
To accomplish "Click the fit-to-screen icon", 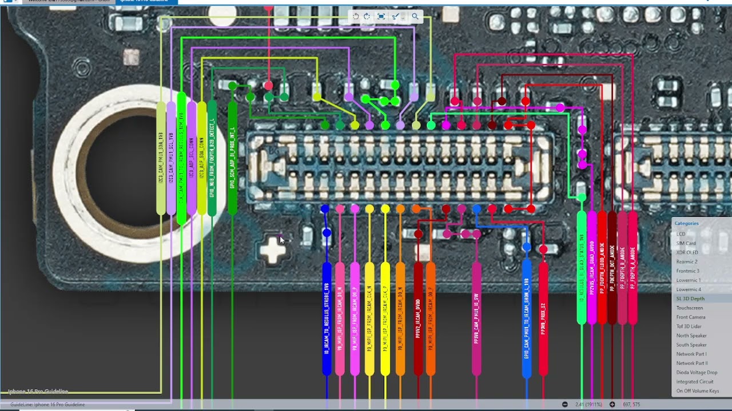I will coord(381,17).
